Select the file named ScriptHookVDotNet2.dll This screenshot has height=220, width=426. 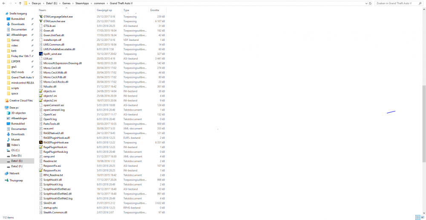pos(58,194)
